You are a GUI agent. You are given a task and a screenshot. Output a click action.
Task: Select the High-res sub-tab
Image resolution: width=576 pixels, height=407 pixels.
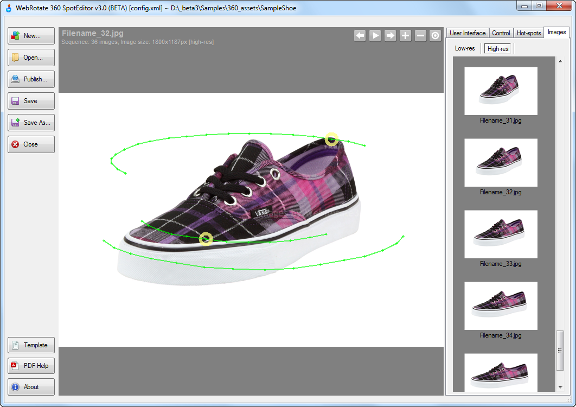click(498, 48)
